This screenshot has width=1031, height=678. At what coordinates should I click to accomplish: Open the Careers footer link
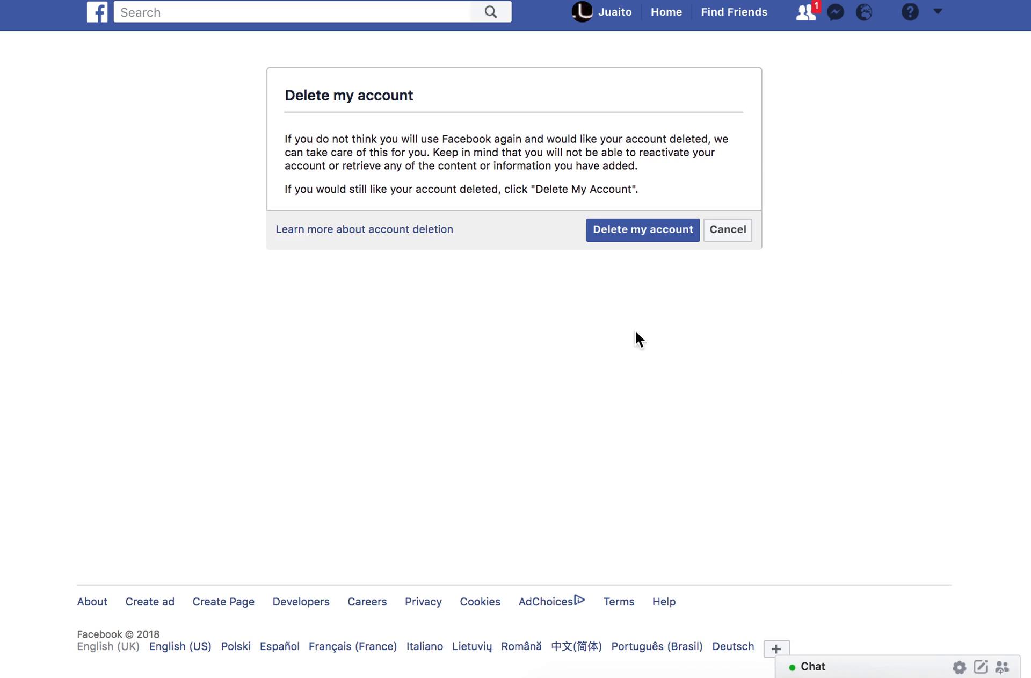tap(367, 602)
